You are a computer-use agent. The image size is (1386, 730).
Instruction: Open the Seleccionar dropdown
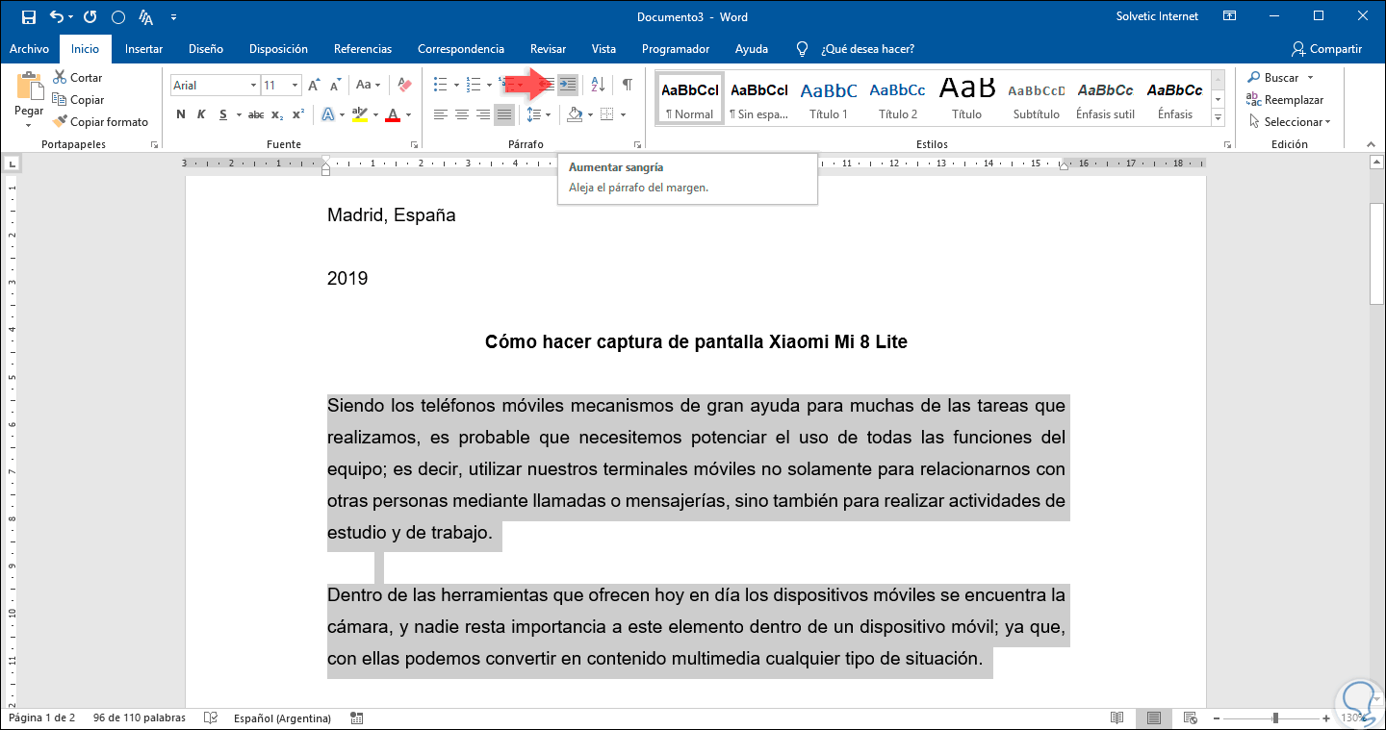[x=1290, y=122]
